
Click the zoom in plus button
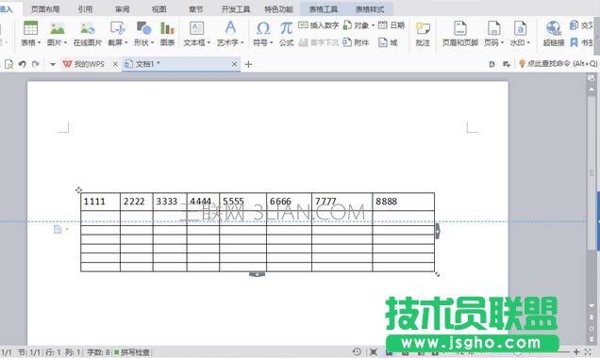tap(576, 352)
